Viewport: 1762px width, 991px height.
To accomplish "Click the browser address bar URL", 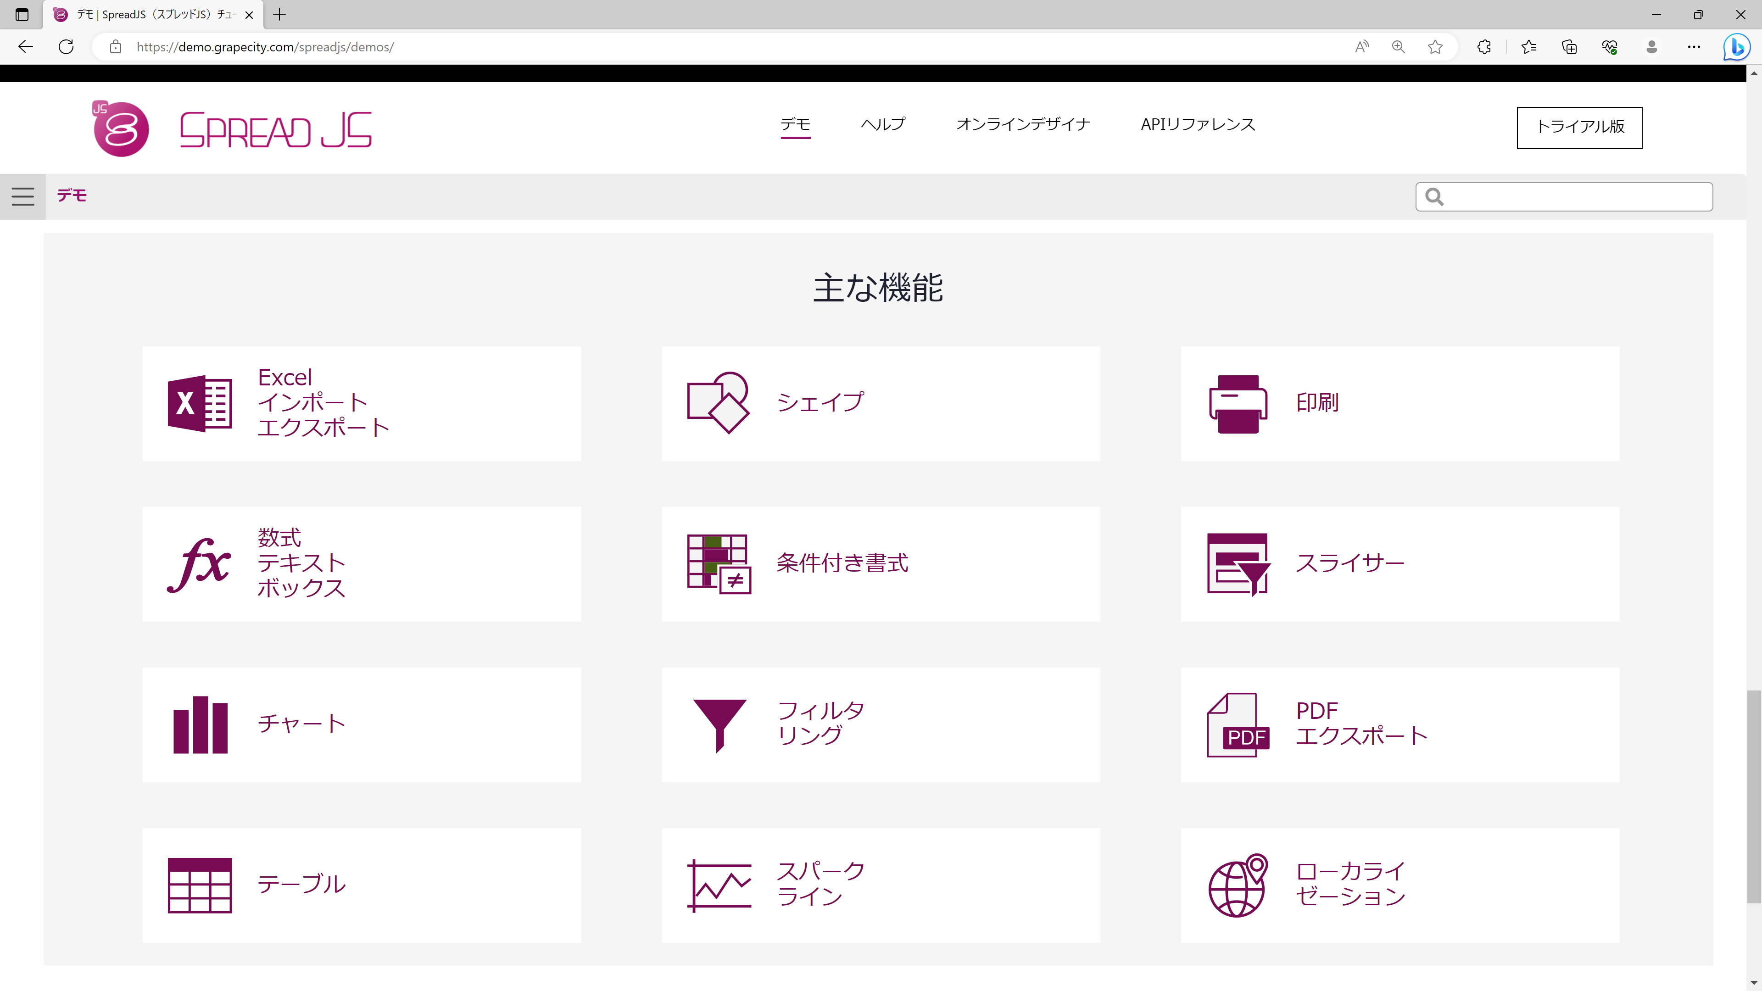I will point(265,47).
